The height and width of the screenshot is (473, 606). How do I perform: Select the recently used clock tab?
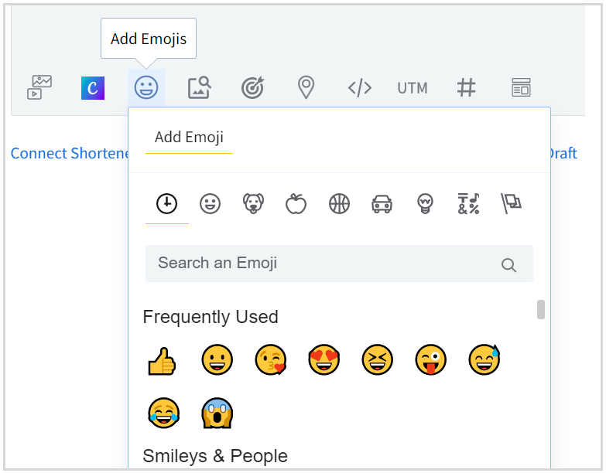[166, 203]
